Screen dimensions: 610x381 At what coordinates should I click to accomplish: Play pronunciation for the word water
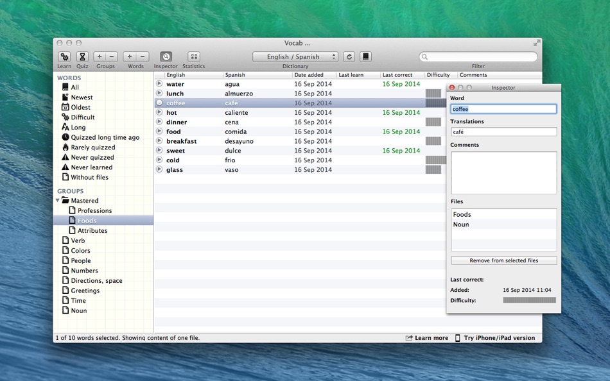[x=159, y=83]
